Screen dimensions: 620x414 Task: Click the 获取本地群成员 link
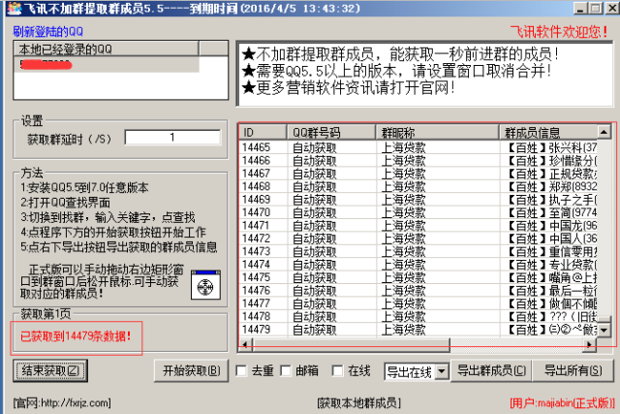(x=359, y=403)
